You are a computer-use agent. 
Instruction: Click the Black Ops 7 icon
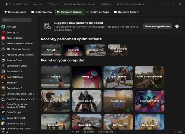tap(3, 99)
